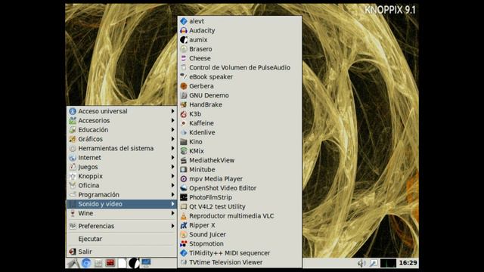This screenshot has width=484, height=272.
Task: Start OpenShot Video Editor icon
Action: pos(184,188)
